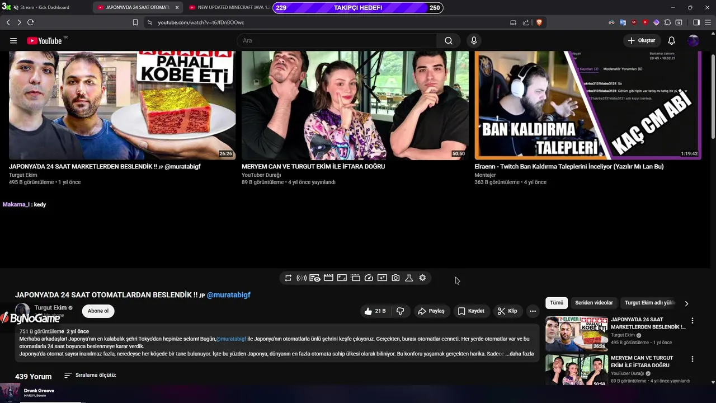Go back with browser back arrow
The width and height of the screenshot is (716, 403).
(x=8, y=22)
